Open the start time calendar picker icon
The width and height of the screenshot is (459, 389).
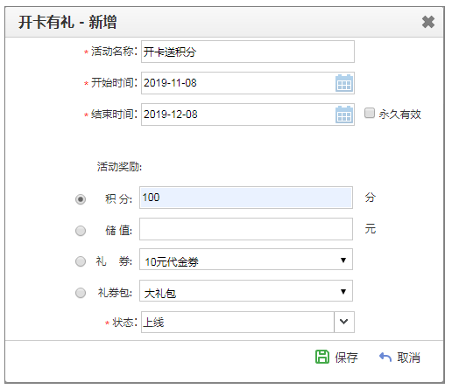[x=344, y=83]
